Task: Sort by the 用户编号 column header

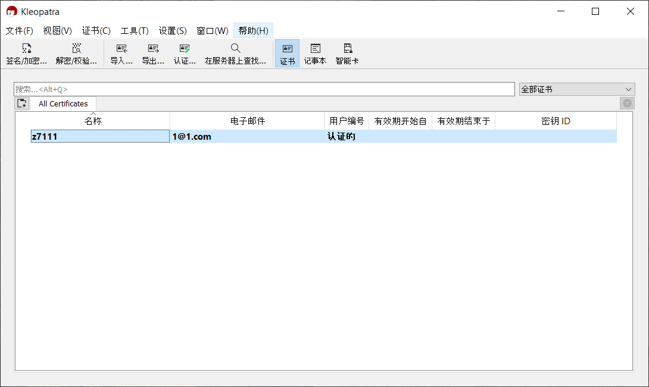Action: [x=347, y=121]
